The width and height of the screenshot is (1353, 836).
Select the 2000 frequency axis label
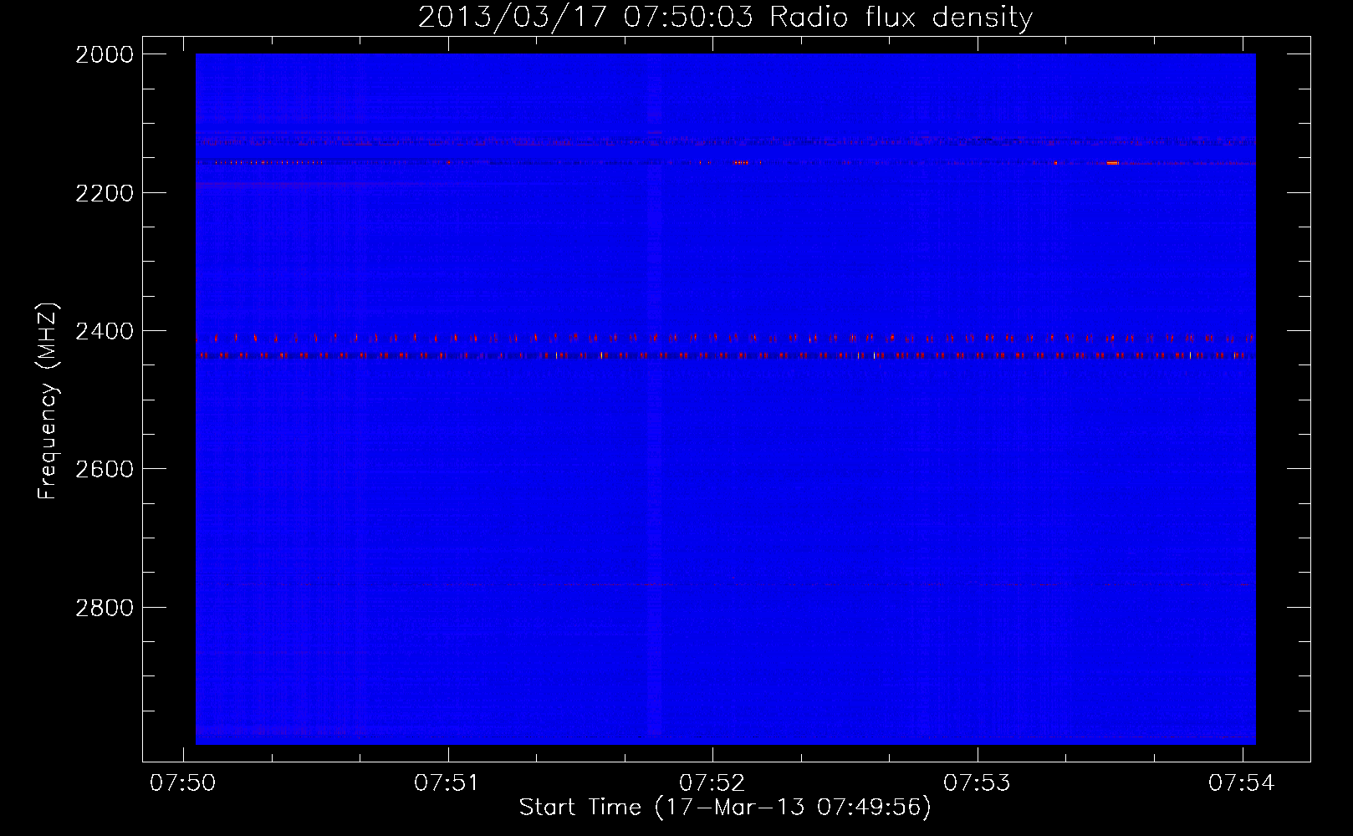105,54
